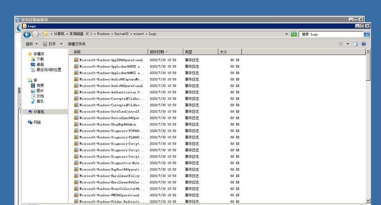This screenshot has width=381, height=205.
Task: Navigate to Windows breadcrumb segment
Action: (103, 34)
